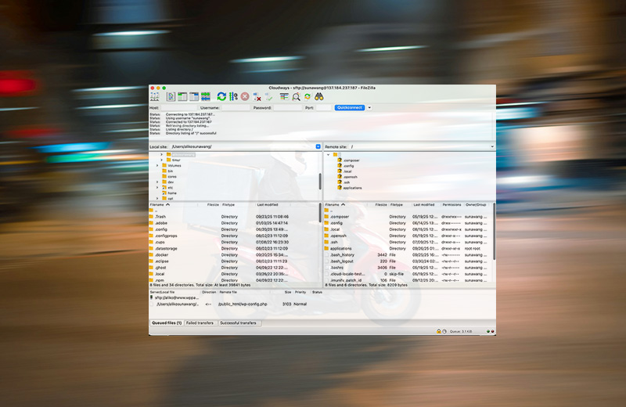Toggle synchronized browsing icon
Viewport: 626px width, 407px height.
(x=308, y=96)
